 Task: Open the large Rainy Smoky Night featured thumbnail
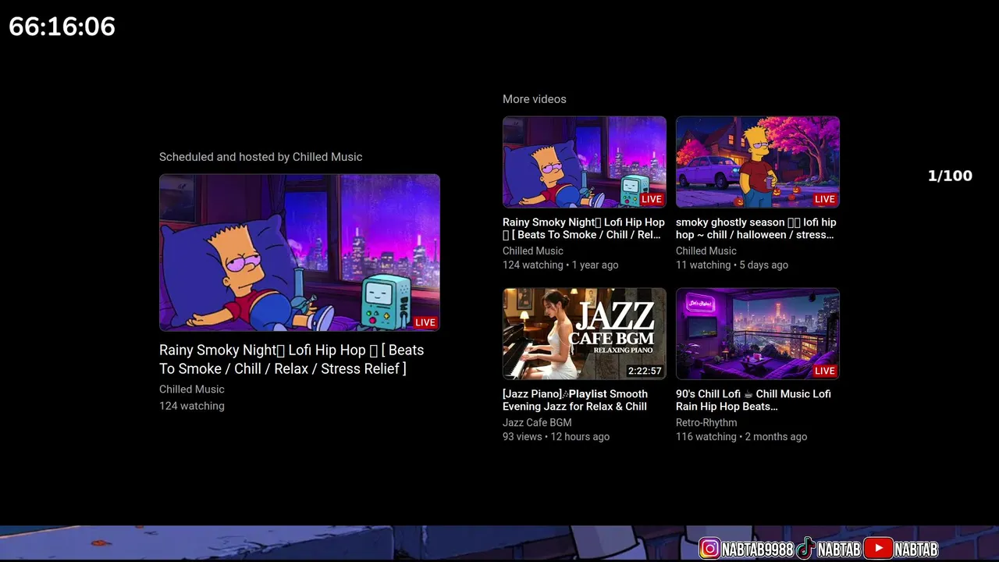point(300,253)
